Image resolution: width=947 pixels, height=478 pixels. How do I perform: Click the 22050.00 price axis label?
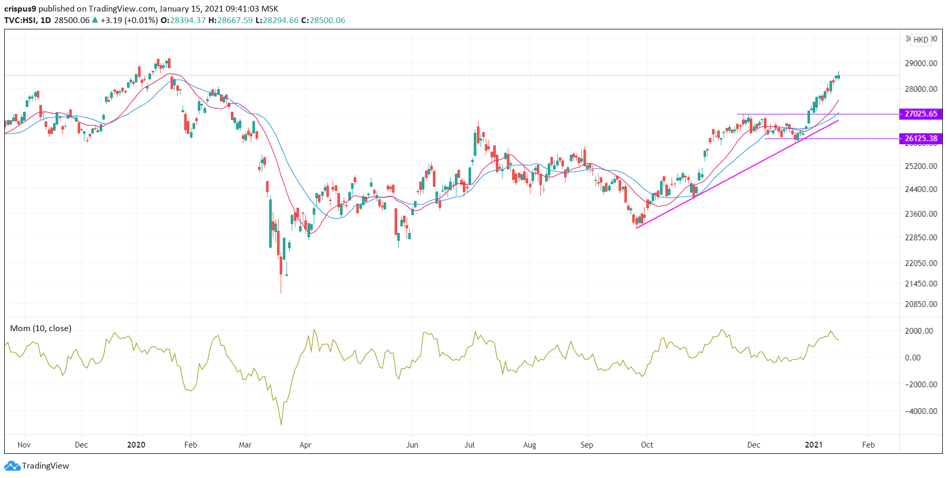pyautogui.click(x=921, y=263)
